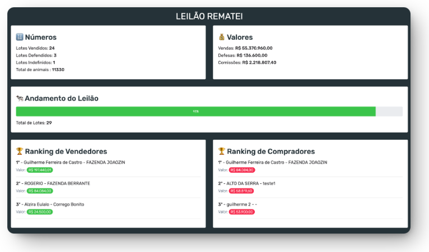Click the unfilled gray end of progress bar
Screen dimensions: 429x252
(x=389, y=111)
